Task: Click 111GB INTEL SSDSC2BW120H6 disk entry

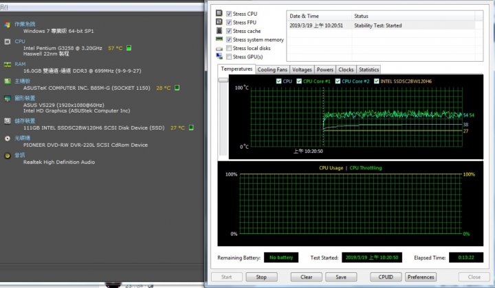Action: point(93,128)
